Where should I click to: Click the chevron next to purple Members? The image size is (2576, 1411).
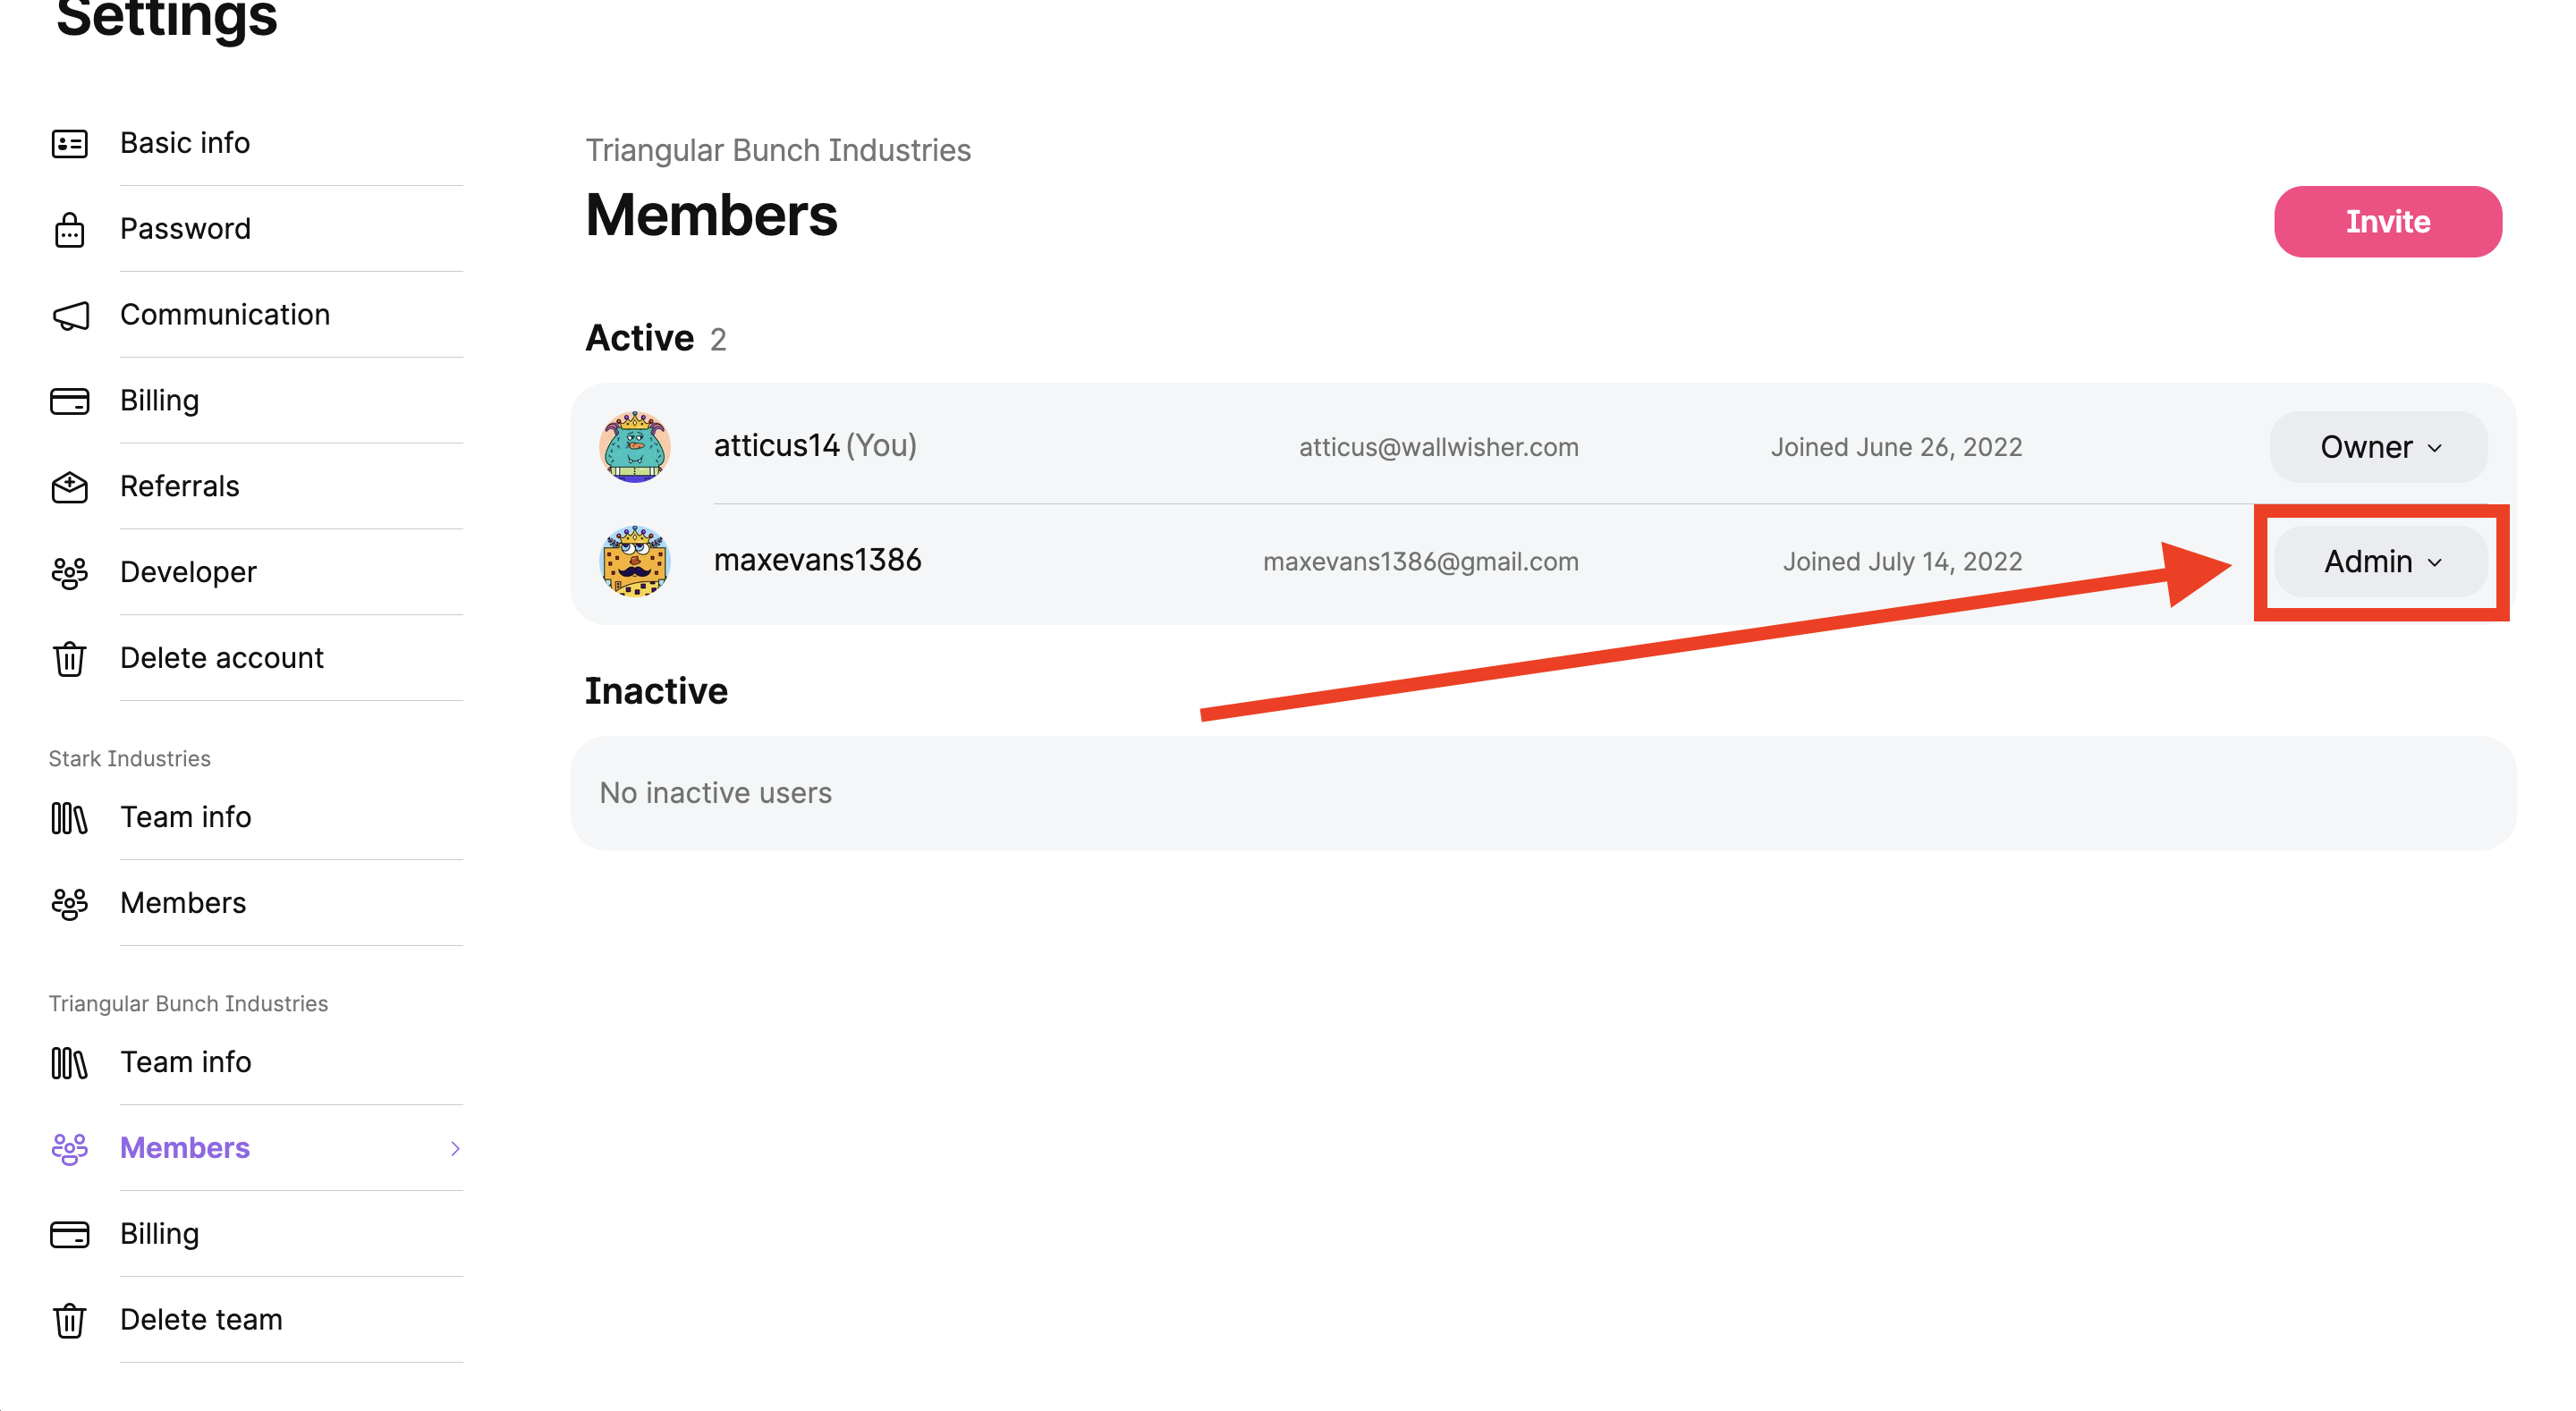click(x=455, y=1148)
